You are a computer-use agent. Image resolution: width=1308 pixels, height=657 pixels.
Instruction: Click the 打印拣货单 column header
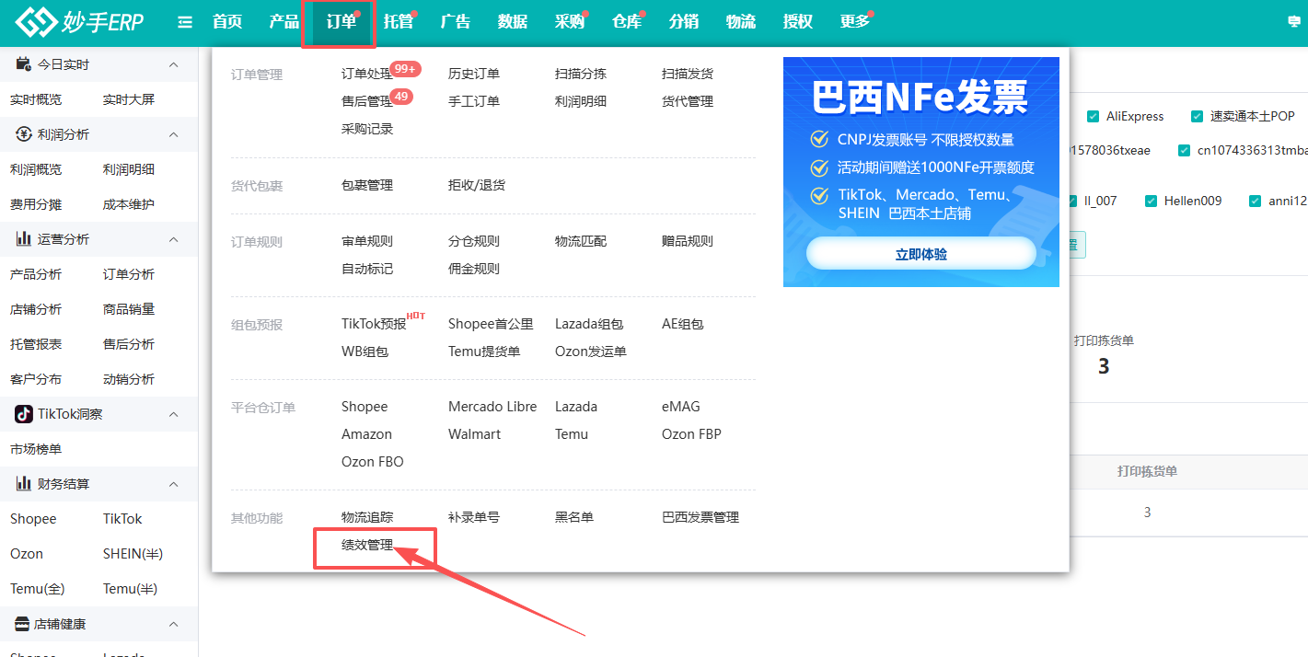[1147, 471]
